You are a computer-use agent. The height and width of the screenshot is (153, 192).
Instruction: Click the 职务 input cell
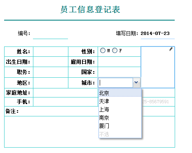coord(51,72)
